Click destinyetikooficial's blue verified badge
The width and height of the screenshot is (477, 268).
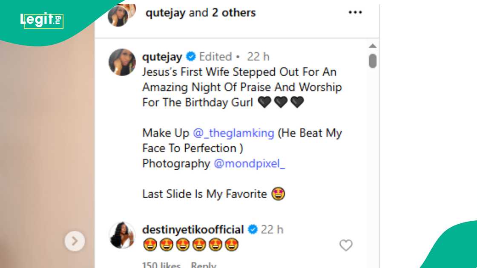[253, 229]
